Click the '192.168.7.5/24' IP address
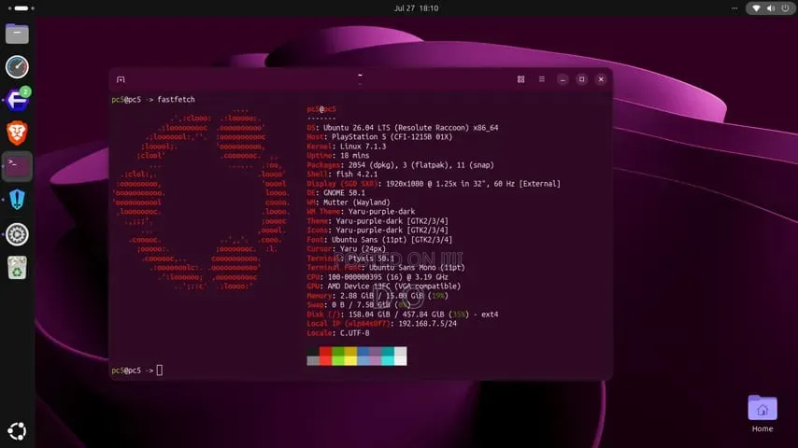Image resolution: width=798 pixels, height=448 pixels. 428,324
